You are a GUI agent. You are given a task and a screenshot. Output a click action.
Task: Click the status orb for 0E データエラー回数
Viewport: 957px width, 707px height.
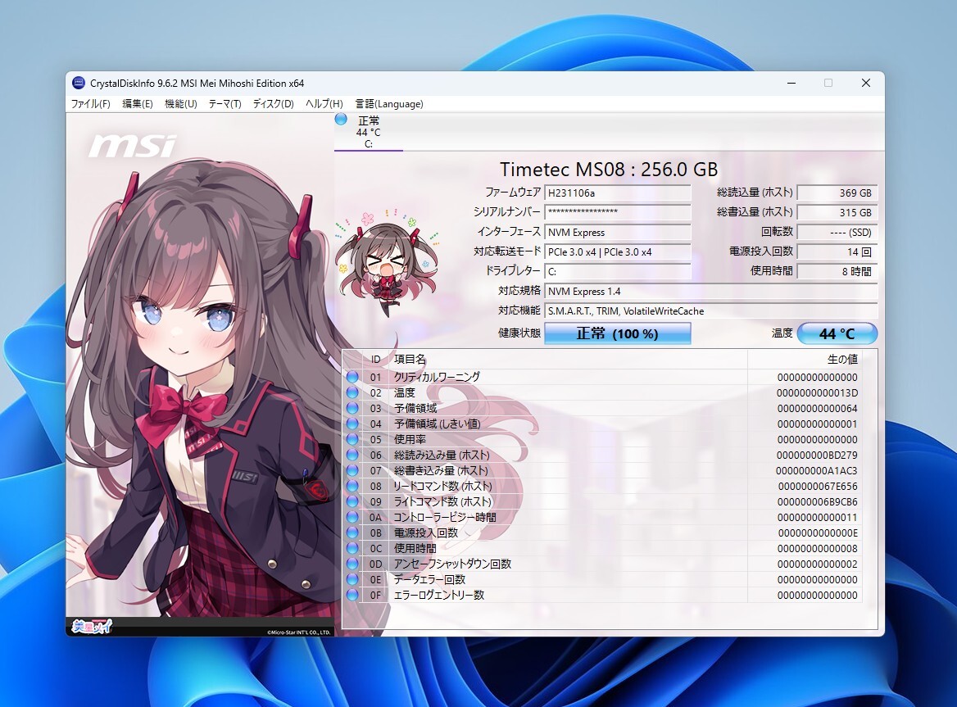click(352, 579)
